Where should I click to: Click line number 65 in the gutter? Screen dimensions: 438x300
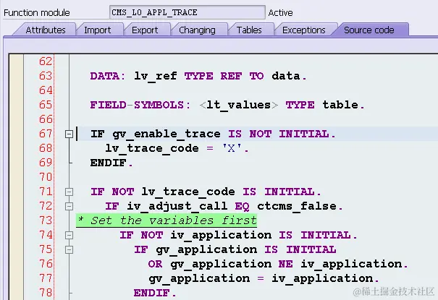[x=46, y=105]
